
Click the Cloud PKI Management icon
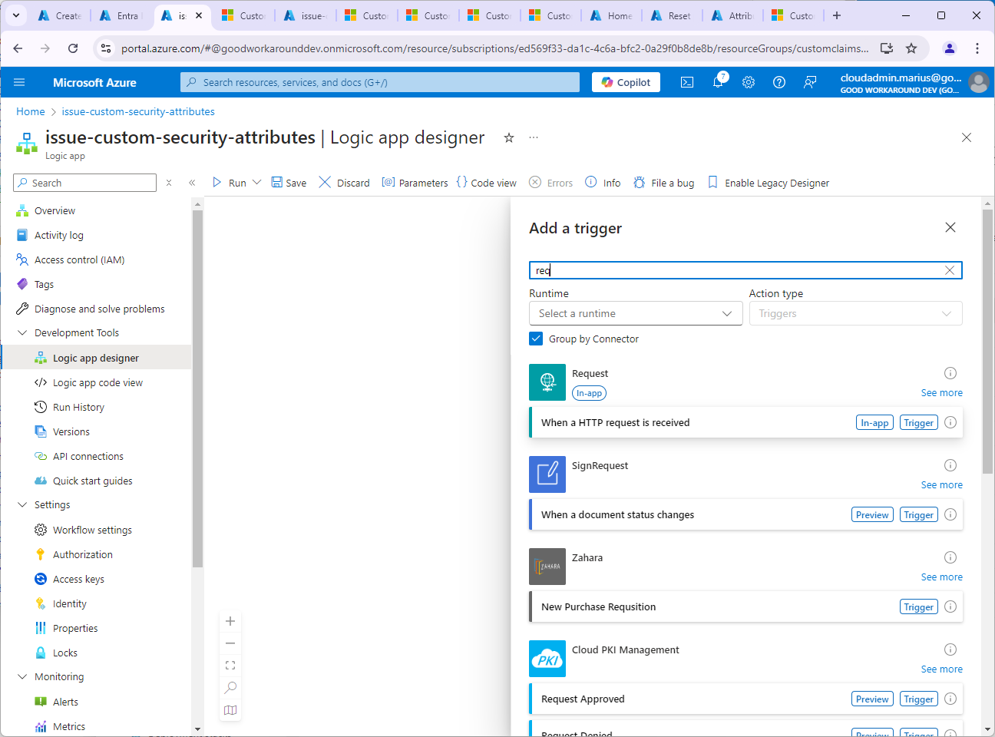547,659
